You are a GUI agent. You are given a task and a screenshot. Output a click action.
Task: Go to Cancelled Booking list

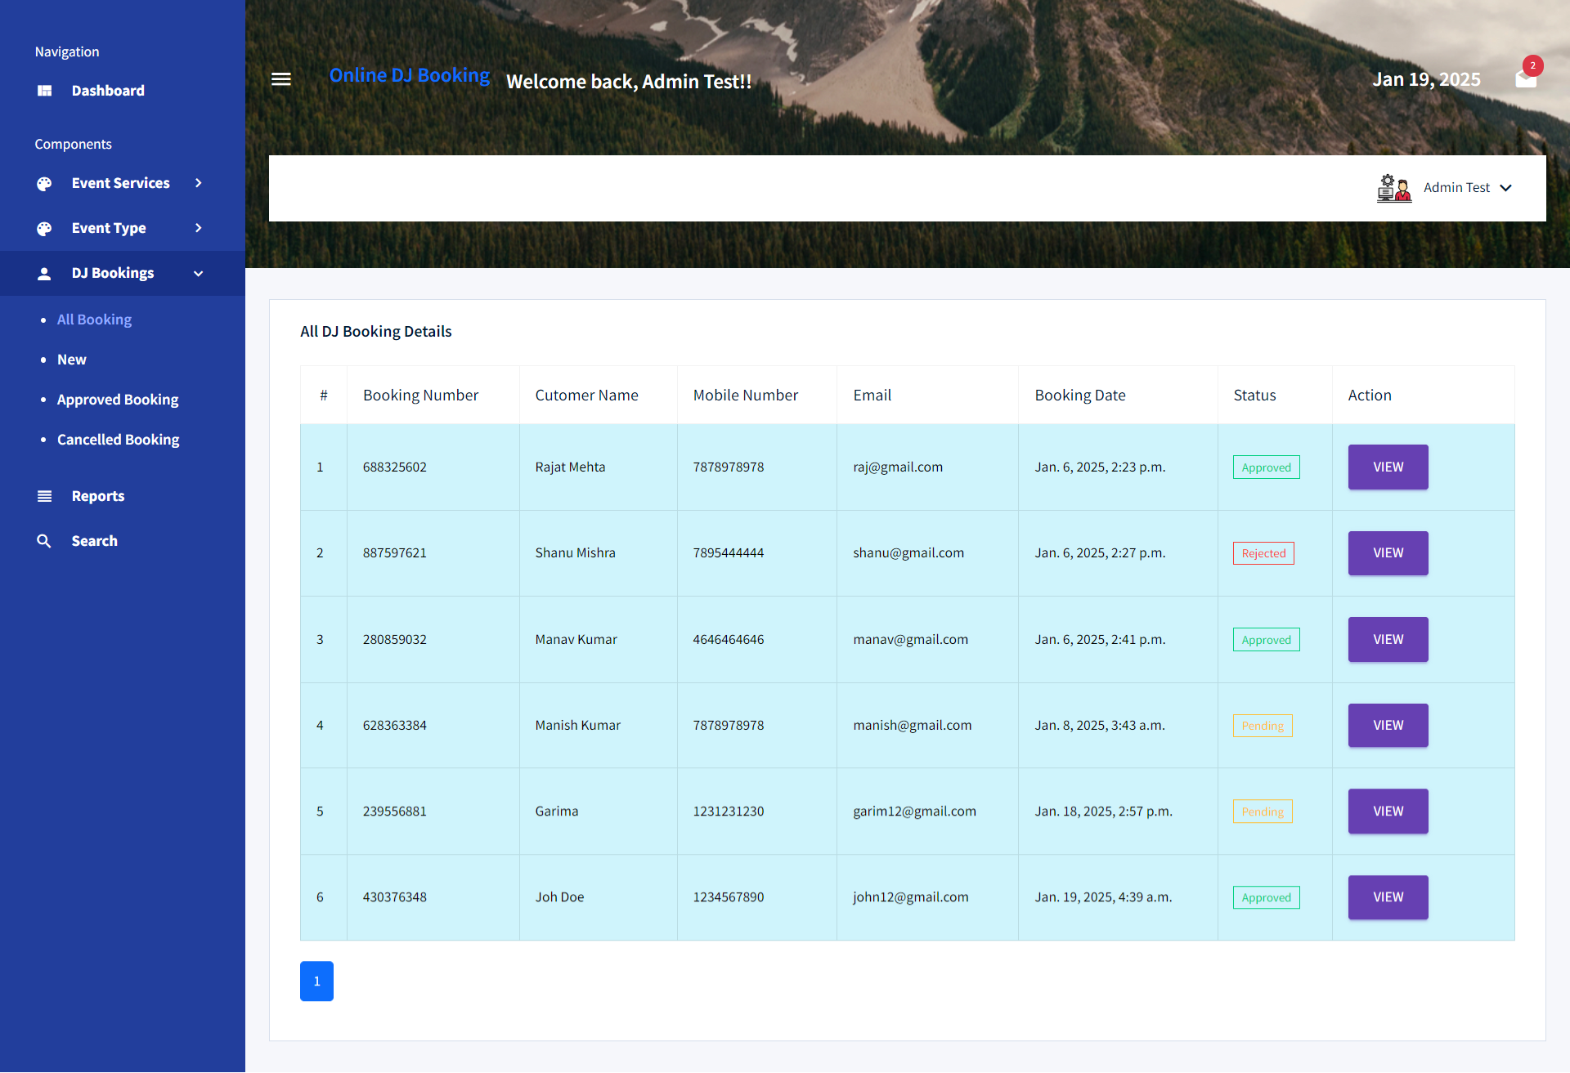119,440
